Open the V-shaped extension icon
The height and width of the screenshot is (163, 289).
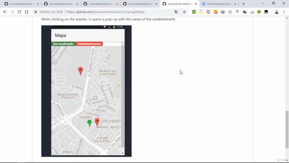[x=237, y=12]
